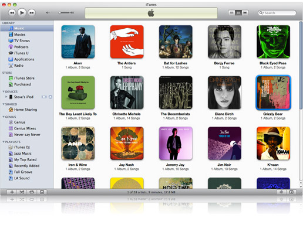Click the Play button
Image resolution: width=303 pixels, height=235 pixels.
pos(22,13)
